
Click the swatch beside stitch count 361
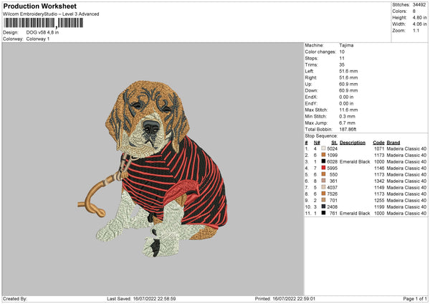pos(323,181)
